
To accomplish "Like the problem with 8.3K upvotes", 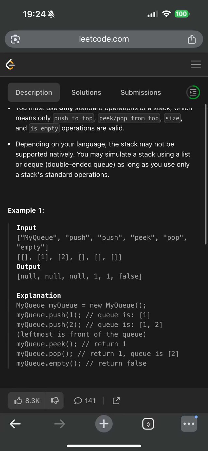I will (x=27, y=401).
